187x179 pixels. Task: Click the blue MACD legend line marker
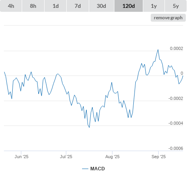(85, 169)
